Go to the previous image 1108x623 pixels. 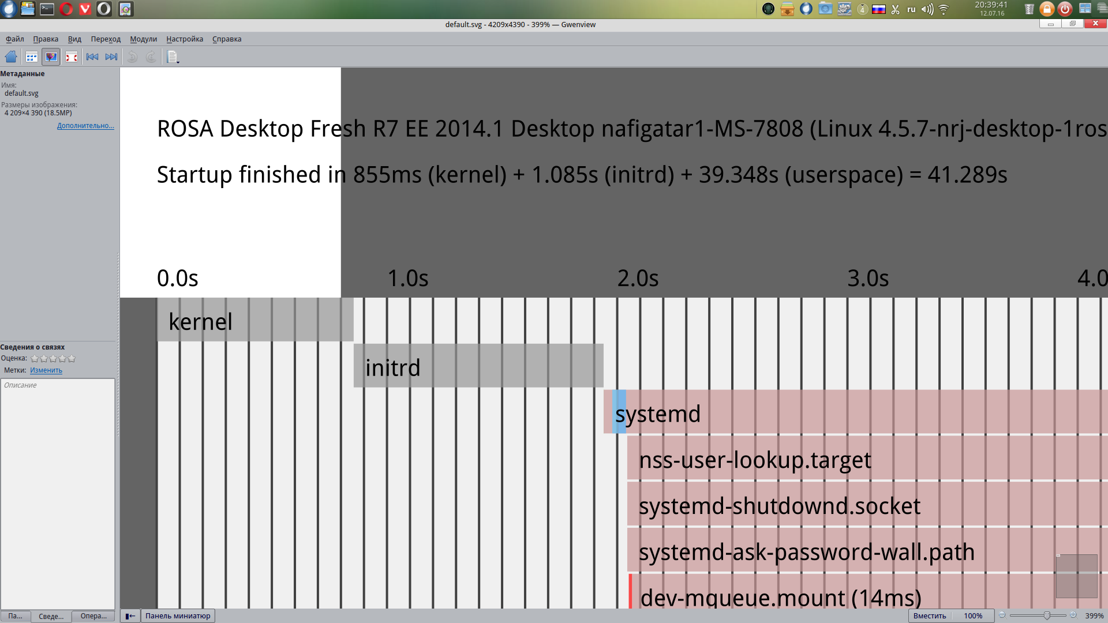pyautogui.click(x=92, y=57)
